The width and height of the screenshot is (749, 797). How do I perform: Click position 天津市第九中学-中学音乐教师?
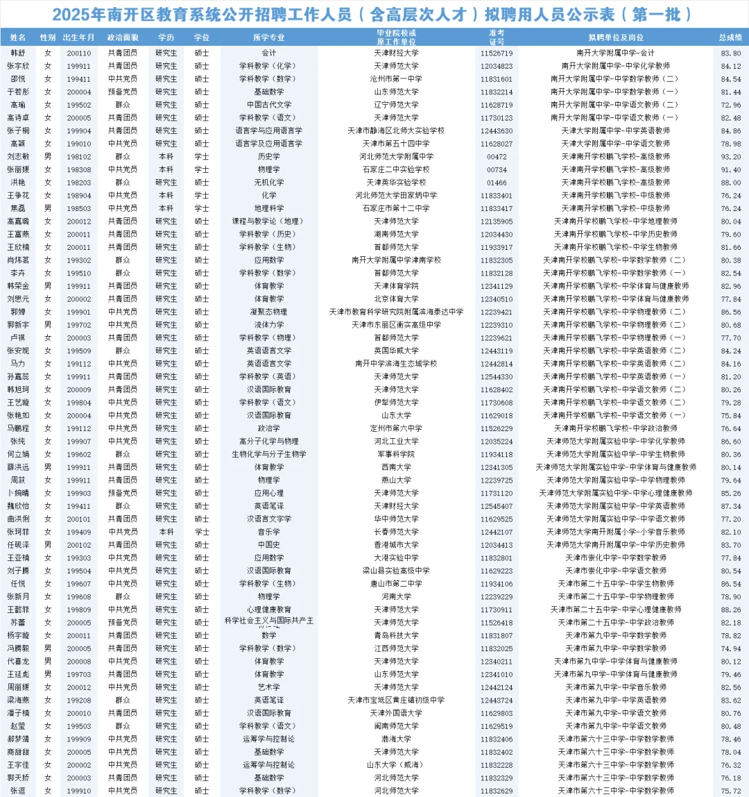615,687
